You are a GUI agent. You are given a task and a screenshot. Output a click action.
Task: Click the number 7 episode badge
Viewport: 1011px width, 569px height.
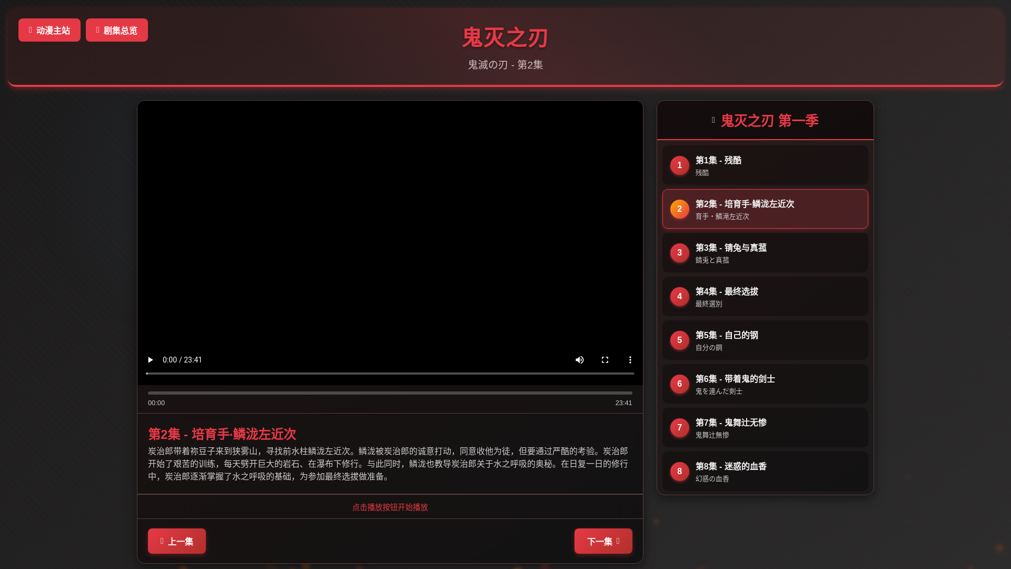coord(680,428)
